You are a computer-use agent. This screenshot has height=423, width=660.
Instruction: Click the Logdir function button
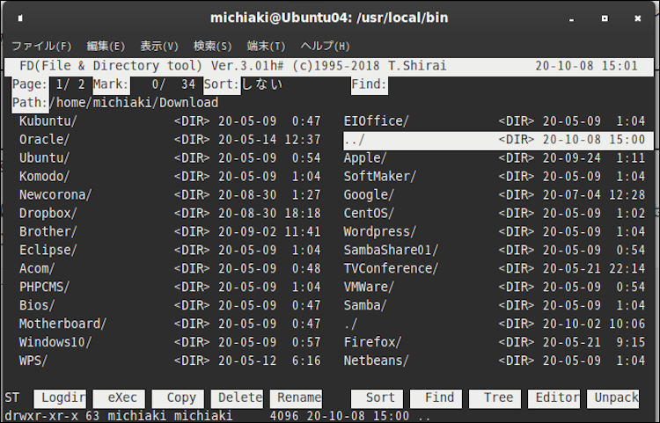click(60, 397)
